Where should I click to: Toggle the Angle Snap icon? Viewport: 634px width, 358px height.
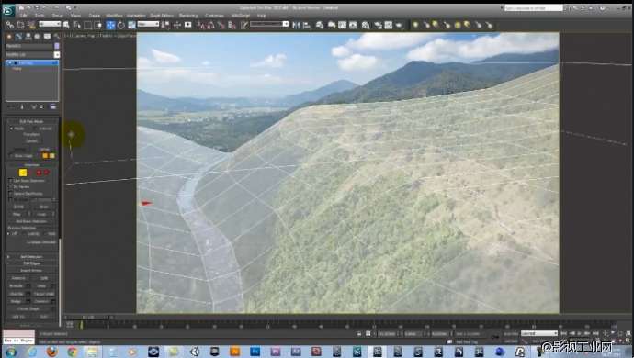pos(210,25)
